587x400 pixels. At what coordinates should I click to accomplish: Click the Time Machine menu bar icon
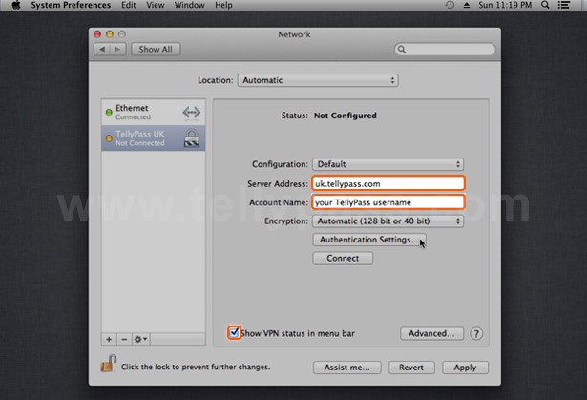(450, 5)
